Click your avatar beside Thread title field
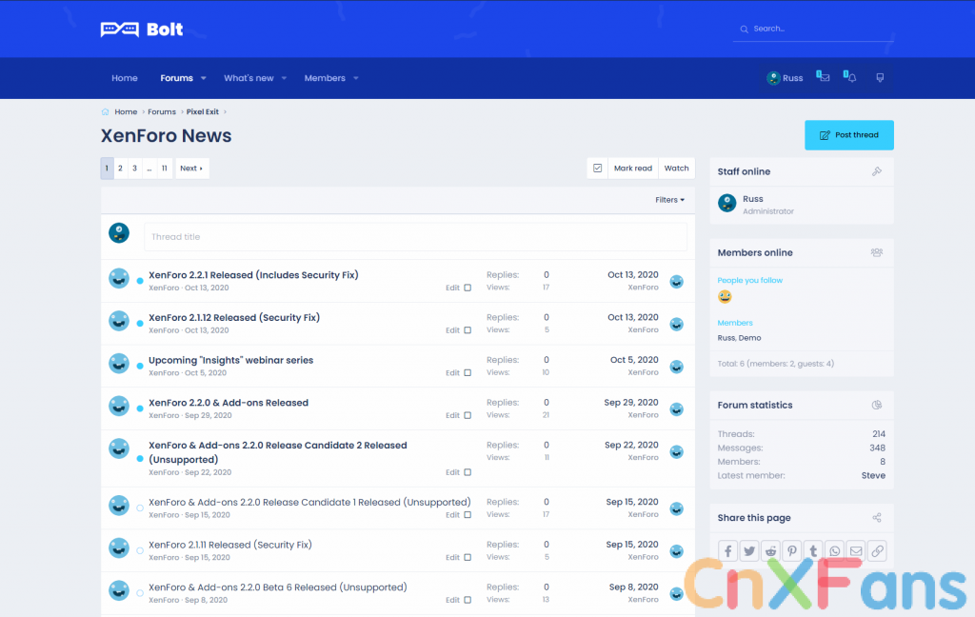 tap(119, 233)
